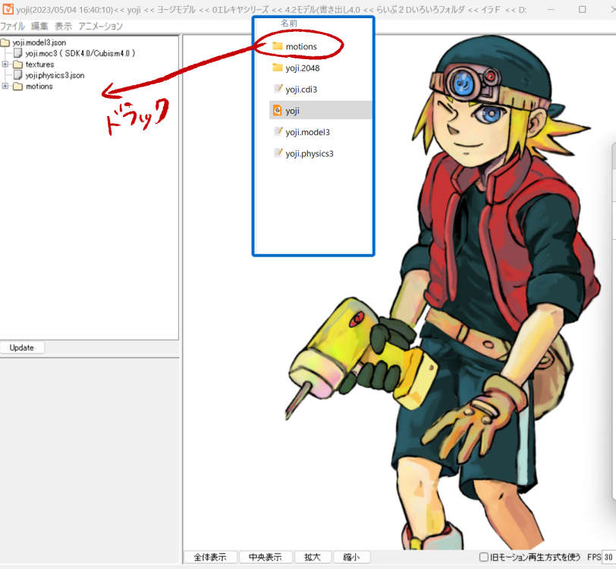This screenshot has height=569, width=616.
Task: Click the Cubism Viewer app icon in title bar
Action: pyautogui.click(x=8, y=8)
